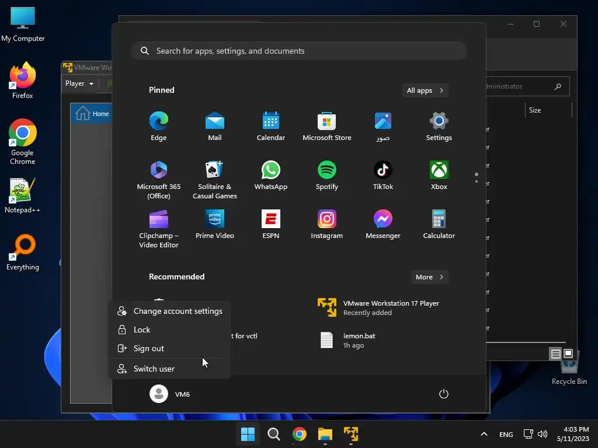Select the Recycle Bin desktop icon
The width and height of the screenshot is (598, 448).
tap(569, 369)
